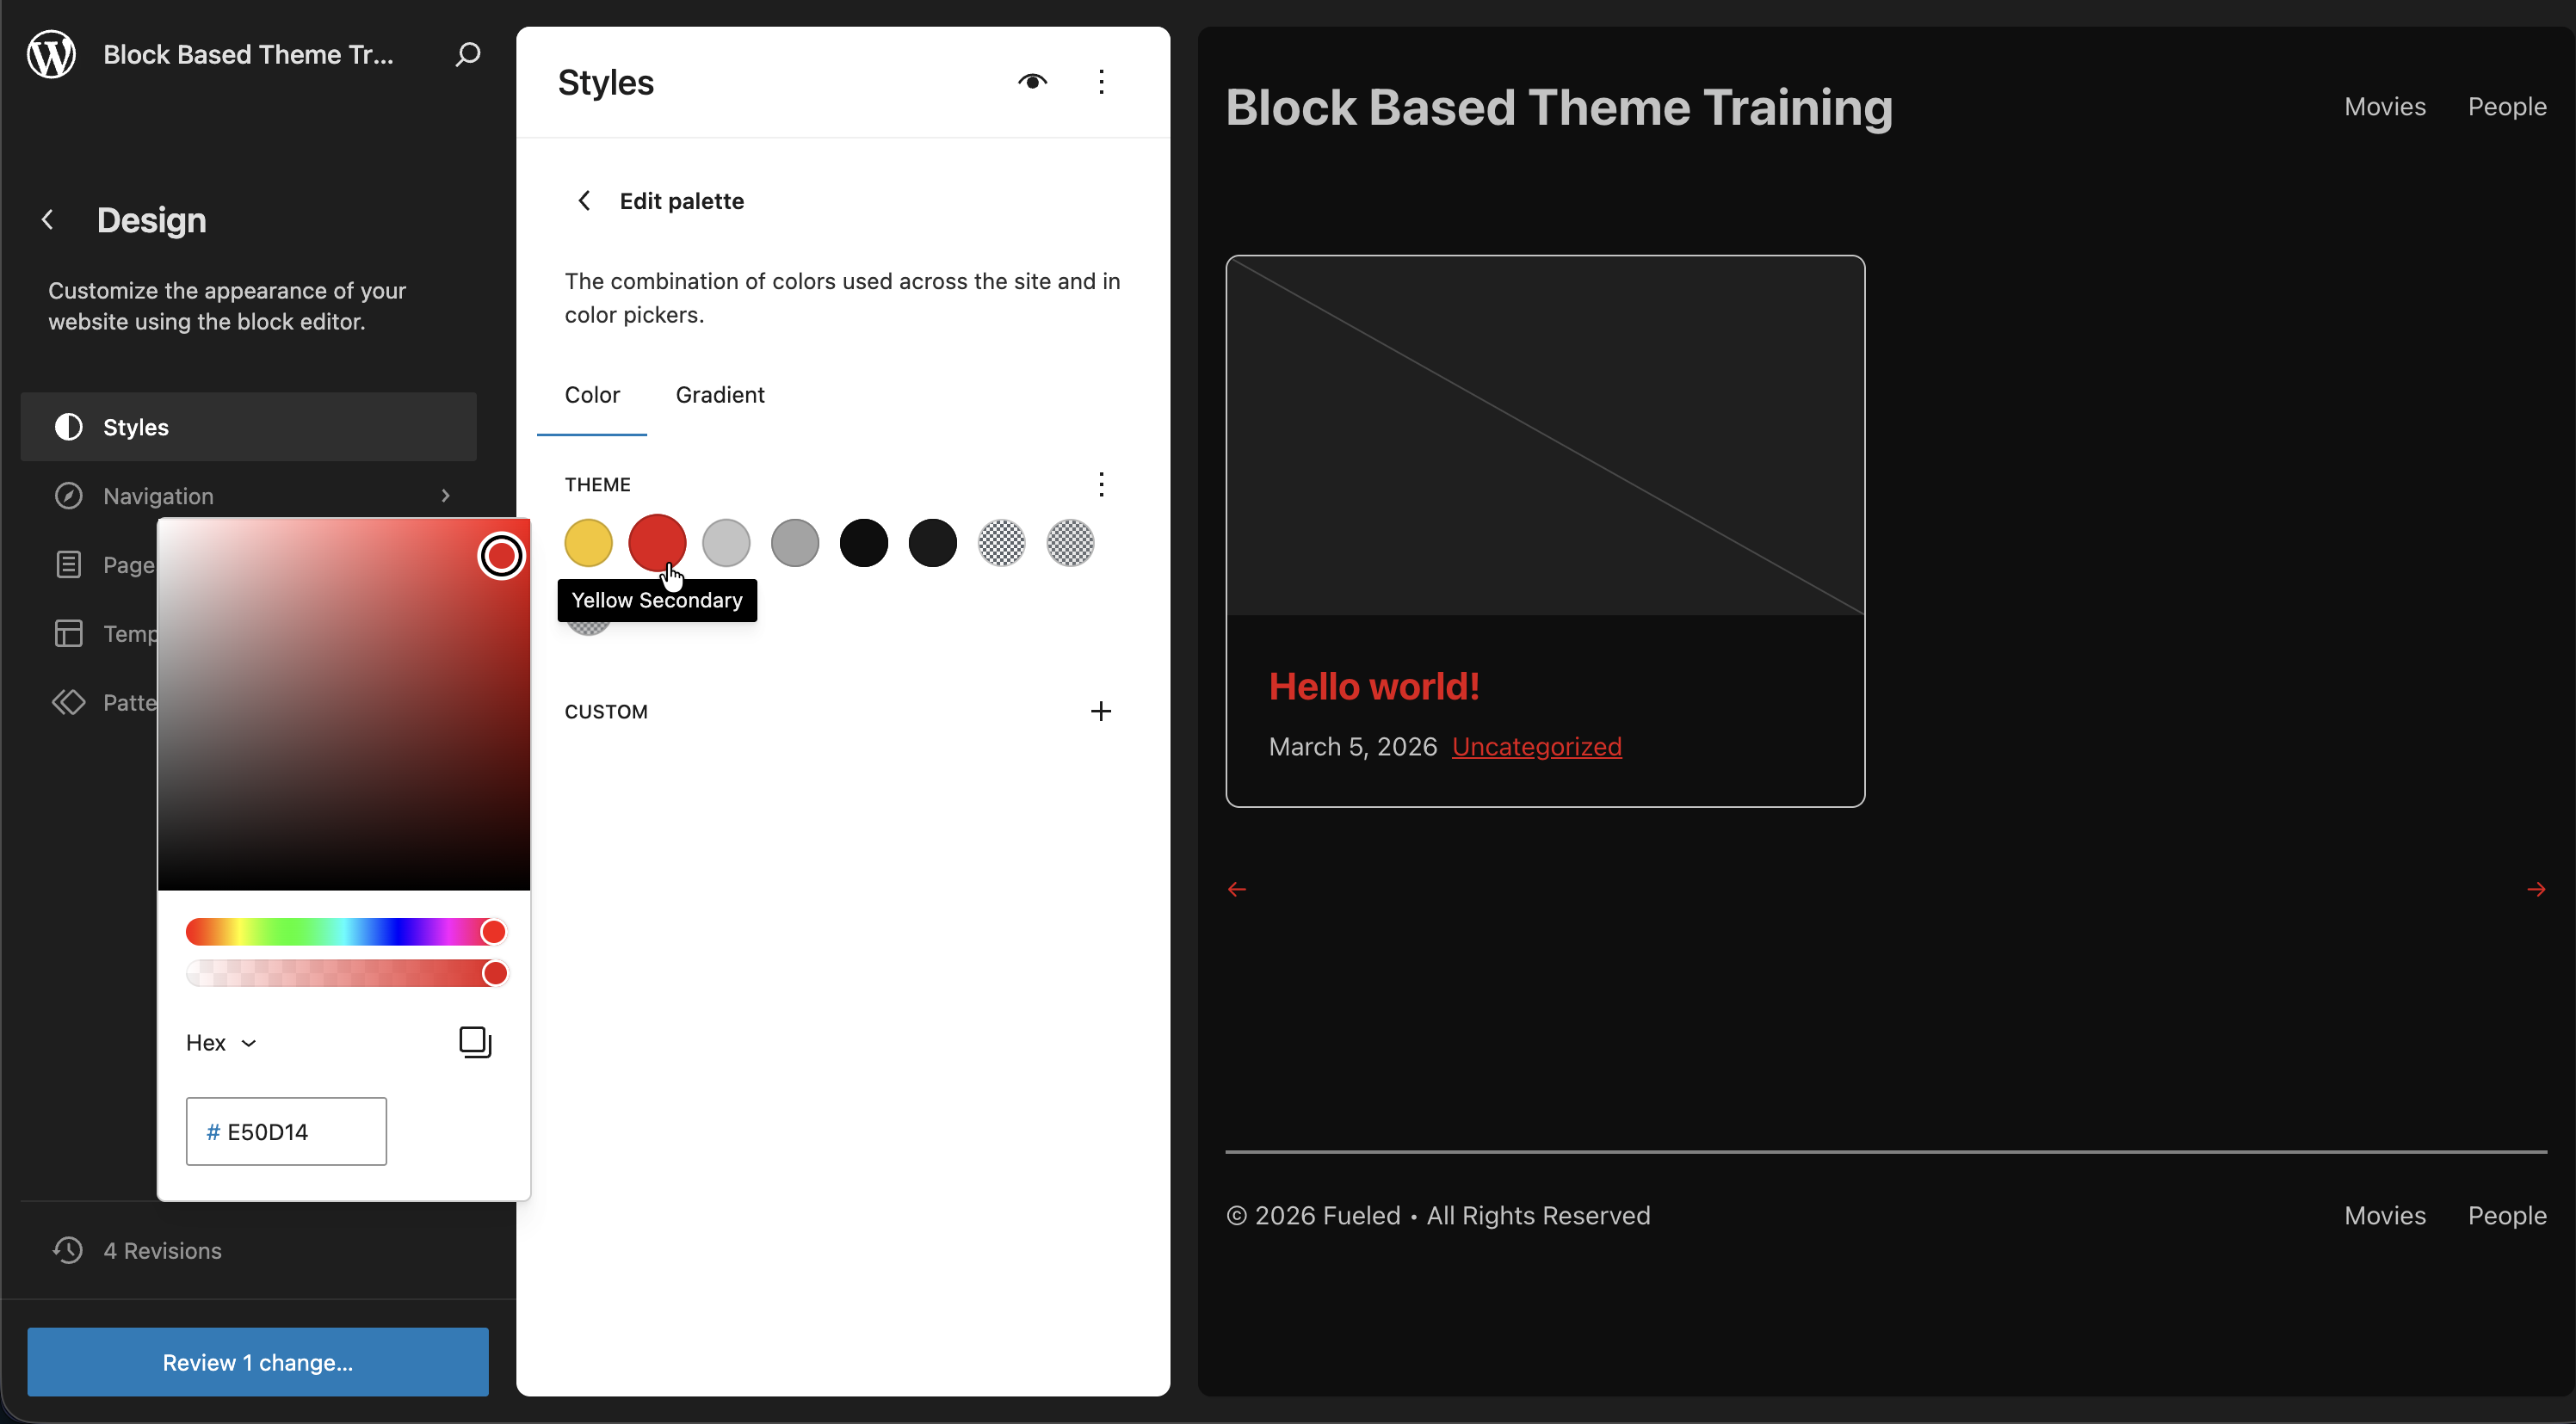Open the Theme palette options menu

[x=1101, y=484]
